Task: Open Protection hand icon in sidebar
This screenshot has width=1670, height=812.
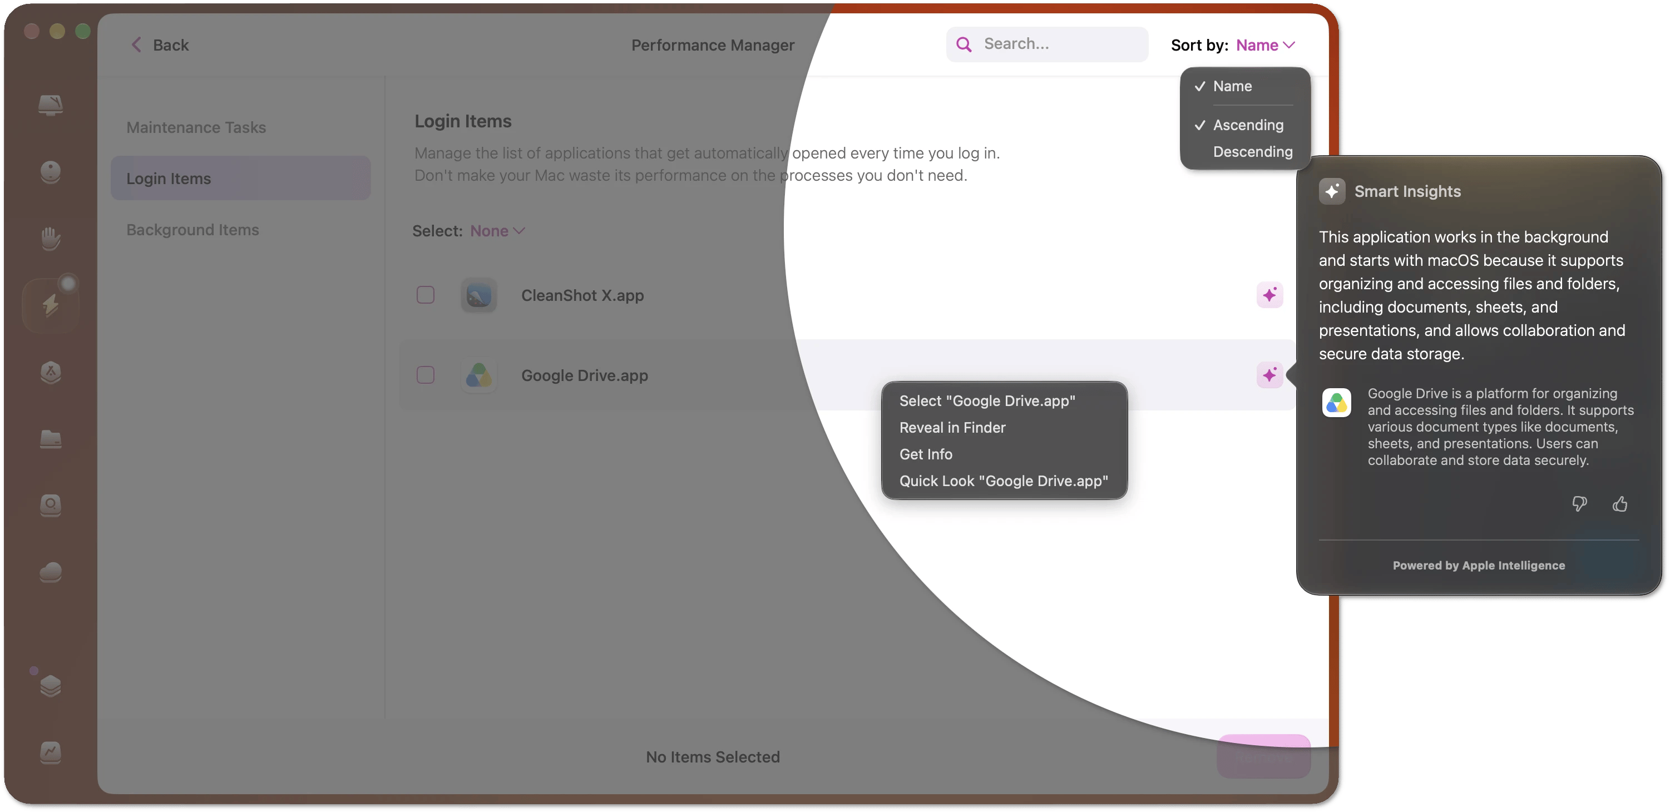Action: [x=51, y=239]
